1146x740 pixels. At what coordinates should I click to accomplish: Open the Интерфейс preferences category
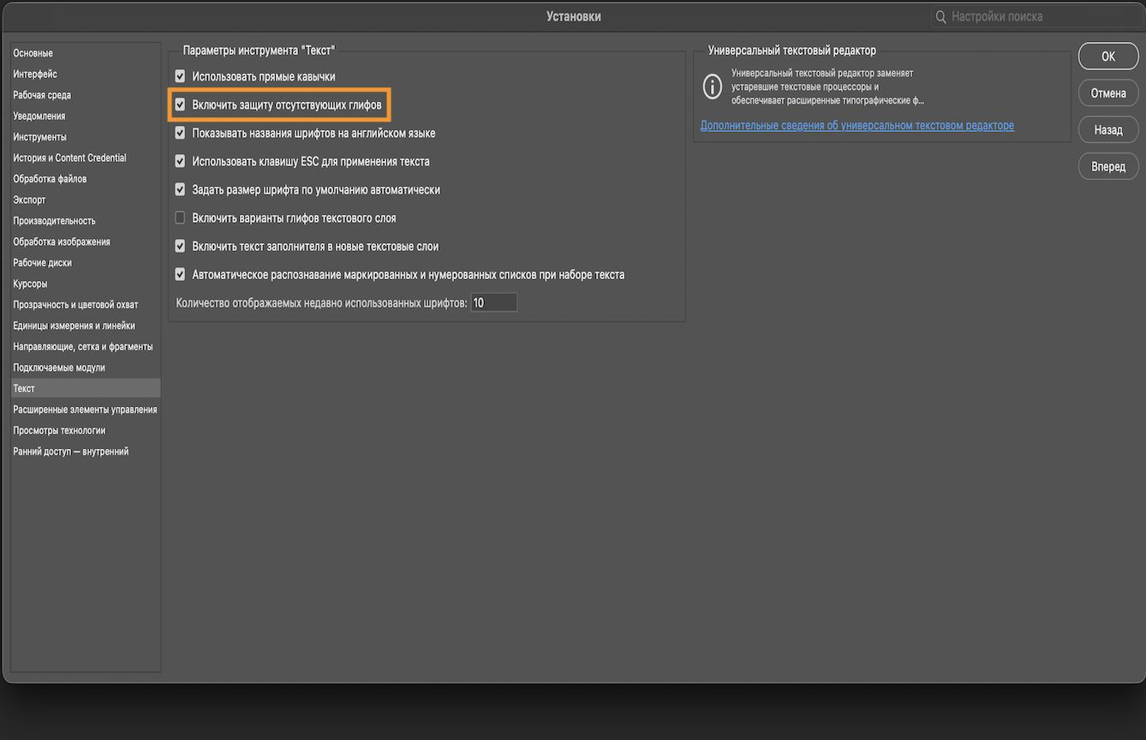35,75
